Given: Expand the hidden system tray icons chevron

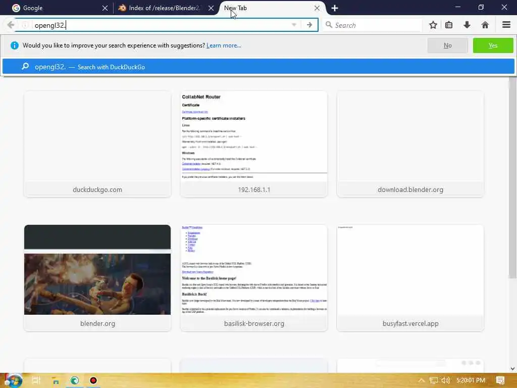Looking at the screenshot, I should coord(421,380).
